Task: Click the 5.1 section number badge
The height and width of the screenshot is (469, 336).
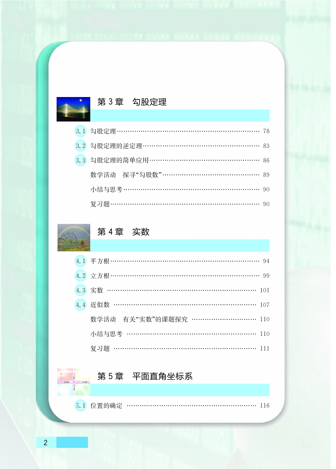Action: coord(80,405)
